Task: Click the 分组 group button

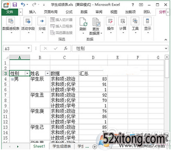Action: pyautogui.click(x=42, y=25)
